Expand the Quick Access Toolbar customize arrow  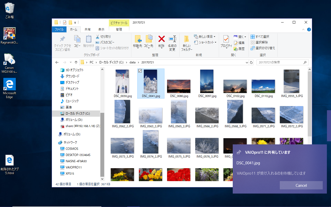click(75, 23)
